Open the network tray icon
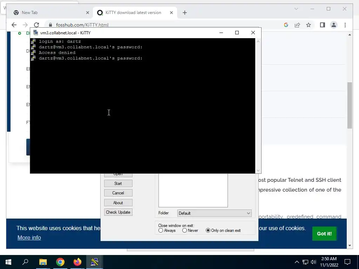Viewport: 359px width, 269px height. coord(305,262)
